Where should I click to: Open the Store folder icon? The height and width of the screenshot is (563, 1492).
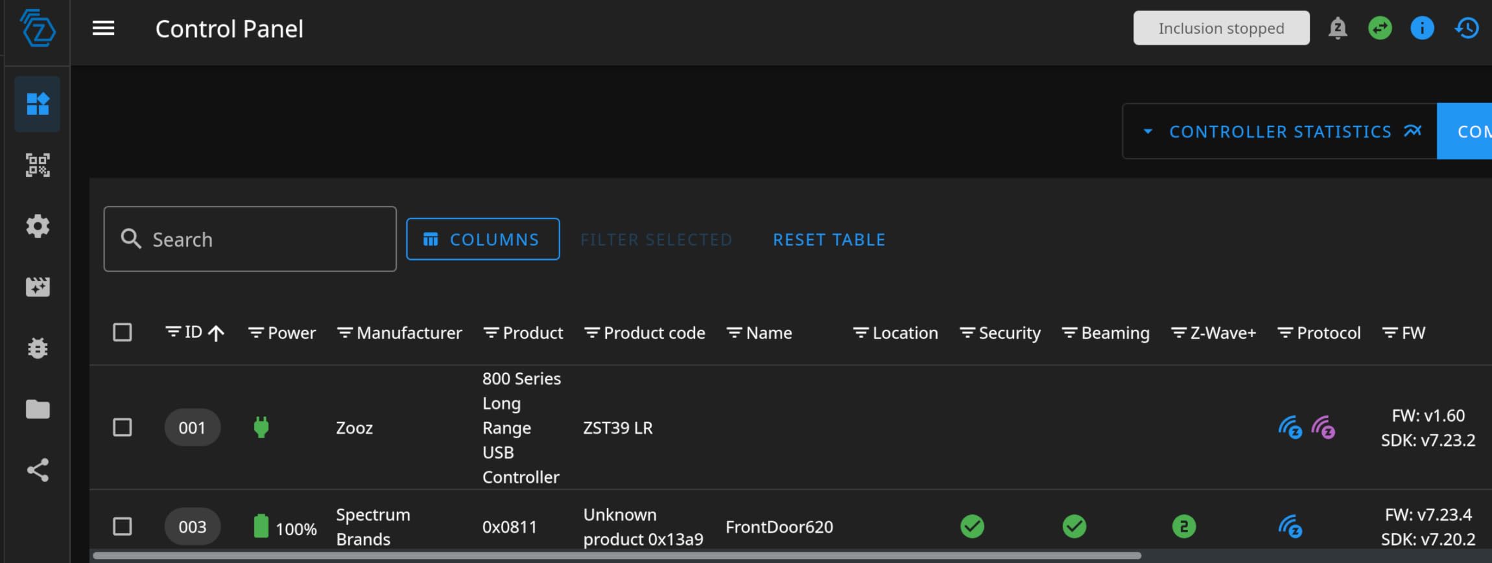38,409
